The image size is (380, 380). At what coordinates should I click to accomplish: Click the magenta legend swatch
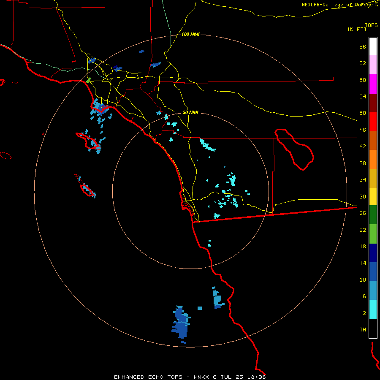373,84
